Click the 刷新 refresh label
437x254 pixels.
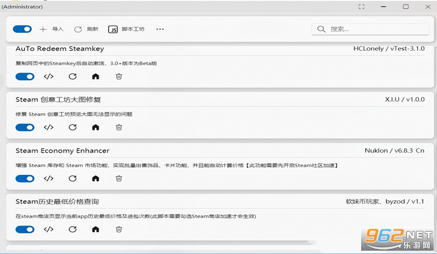[92, 29]
